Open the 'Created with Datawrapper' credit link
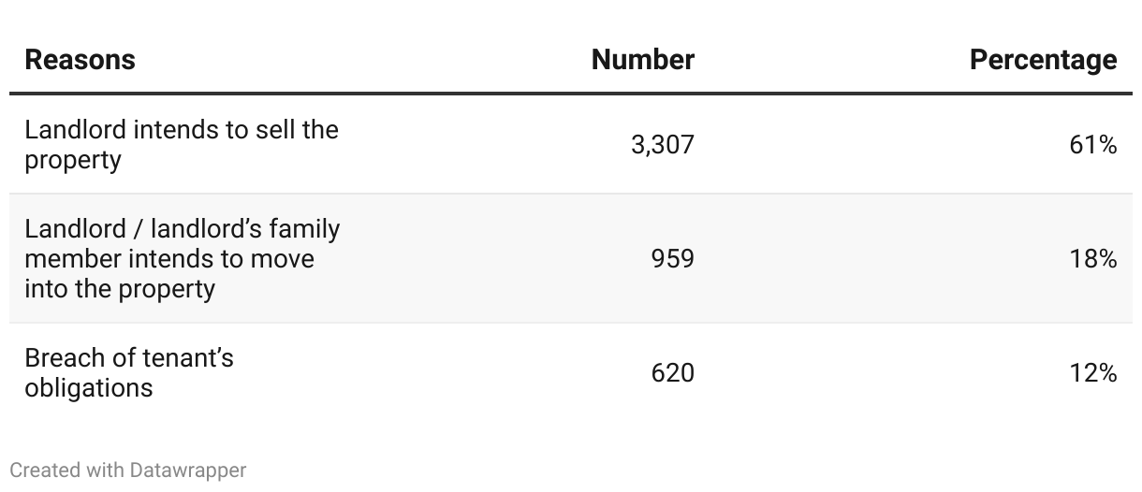This screenshot has height=492, width=1142. coord(128,470)
